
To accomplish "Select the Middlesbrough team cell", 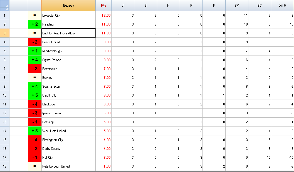I will (x=68, y=51).
